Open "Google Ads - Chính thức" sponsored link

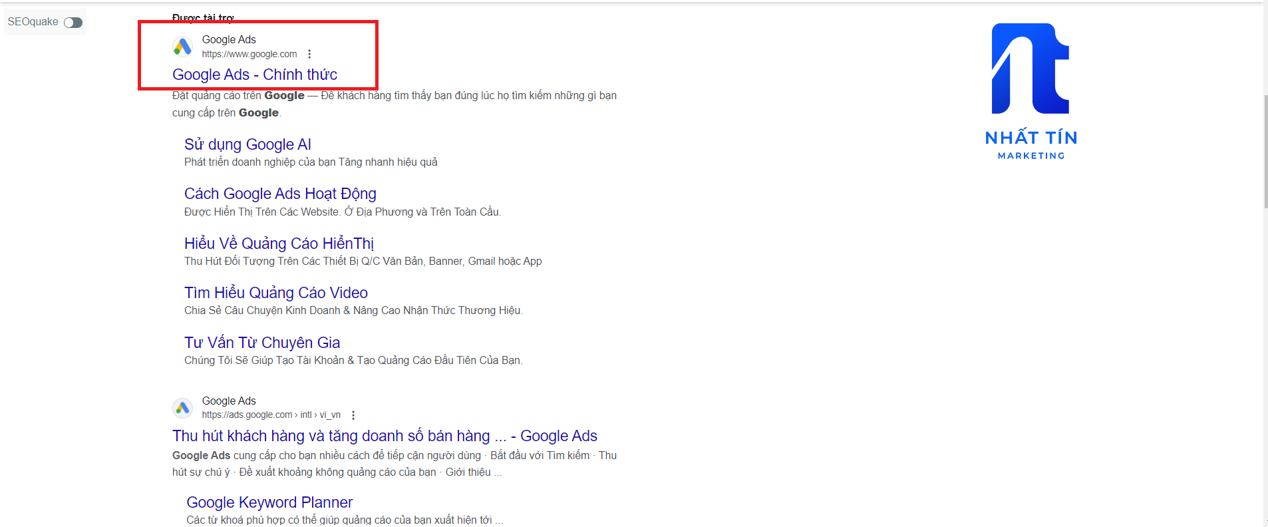[255, 75]
